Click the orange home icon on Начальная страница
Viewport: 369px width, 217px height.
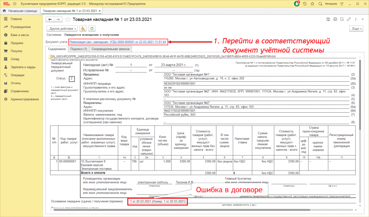pos(4,11)
